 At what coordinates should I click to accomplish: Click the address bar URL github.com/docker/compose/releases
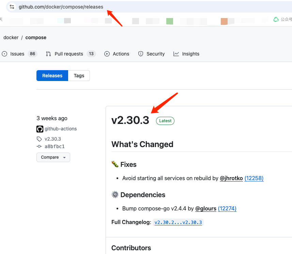[x=61, y=7]
